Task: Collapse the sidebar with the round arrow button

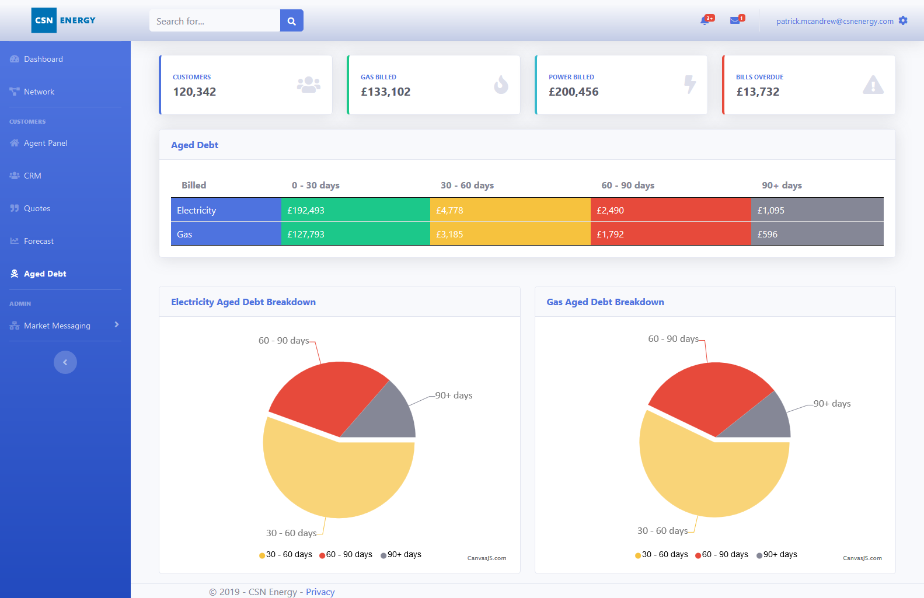Action: (x=65, y=362)
